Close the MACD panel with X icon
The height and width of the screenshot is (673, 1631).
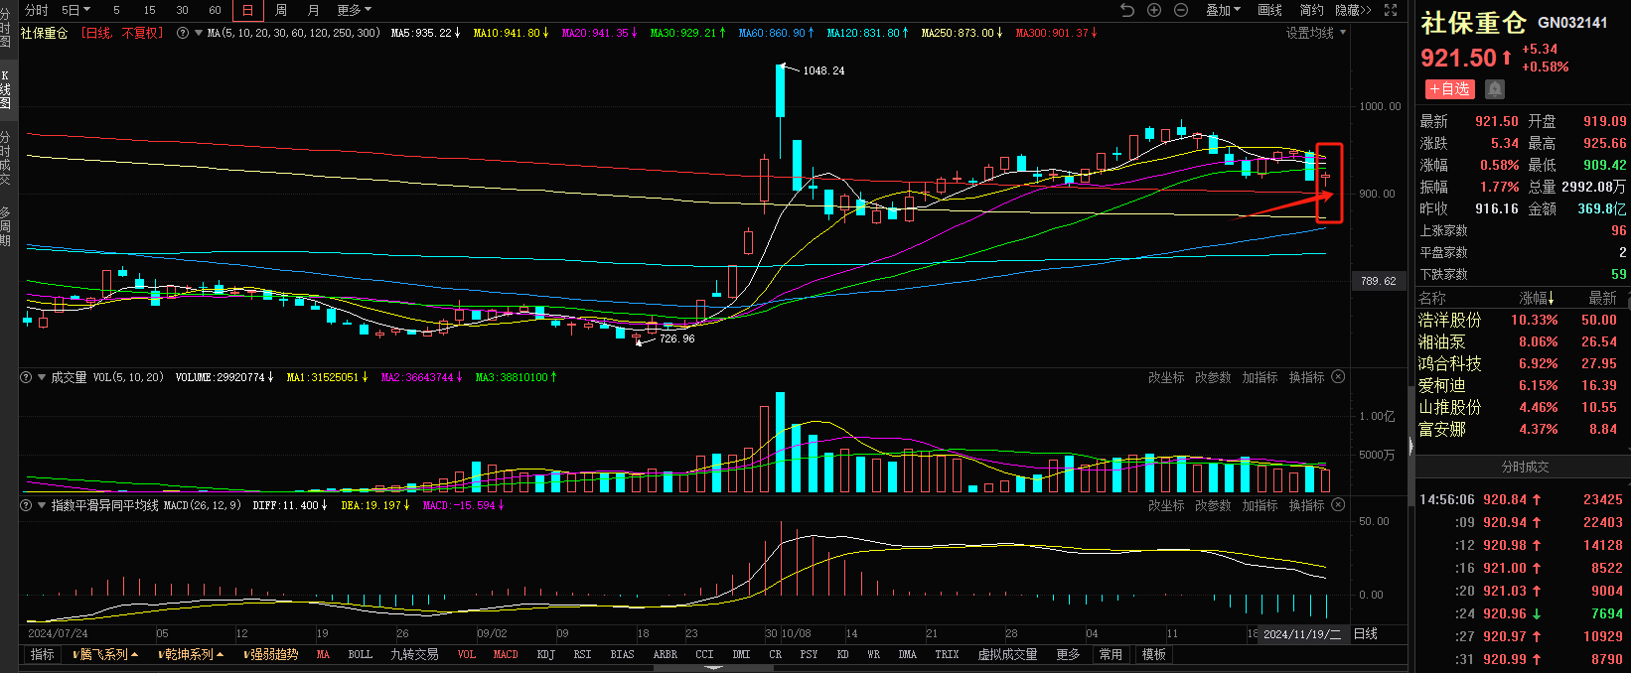pos(1338,505)
